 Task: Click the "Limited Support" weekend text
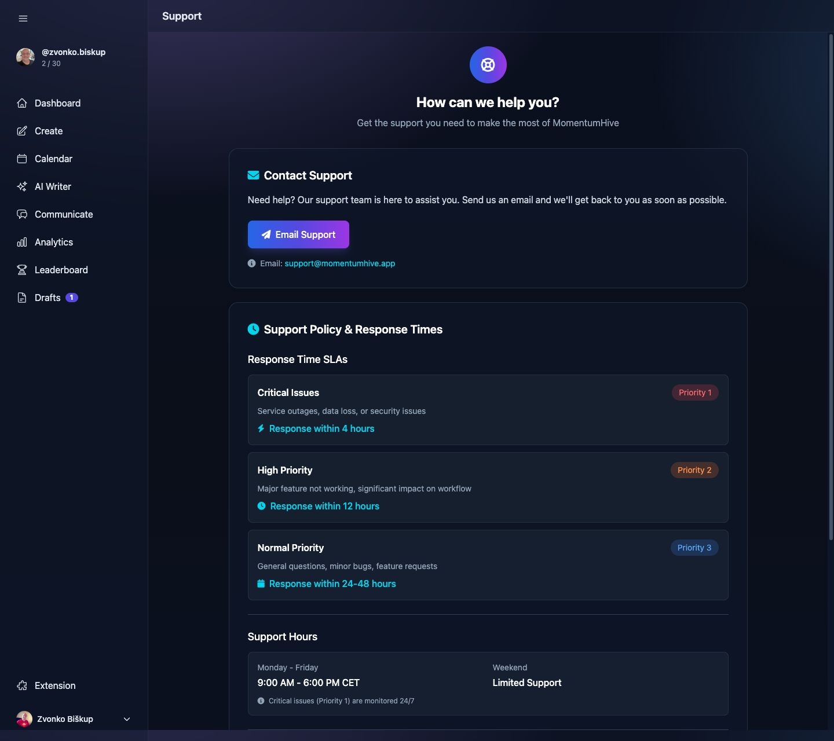click(527, 683)
